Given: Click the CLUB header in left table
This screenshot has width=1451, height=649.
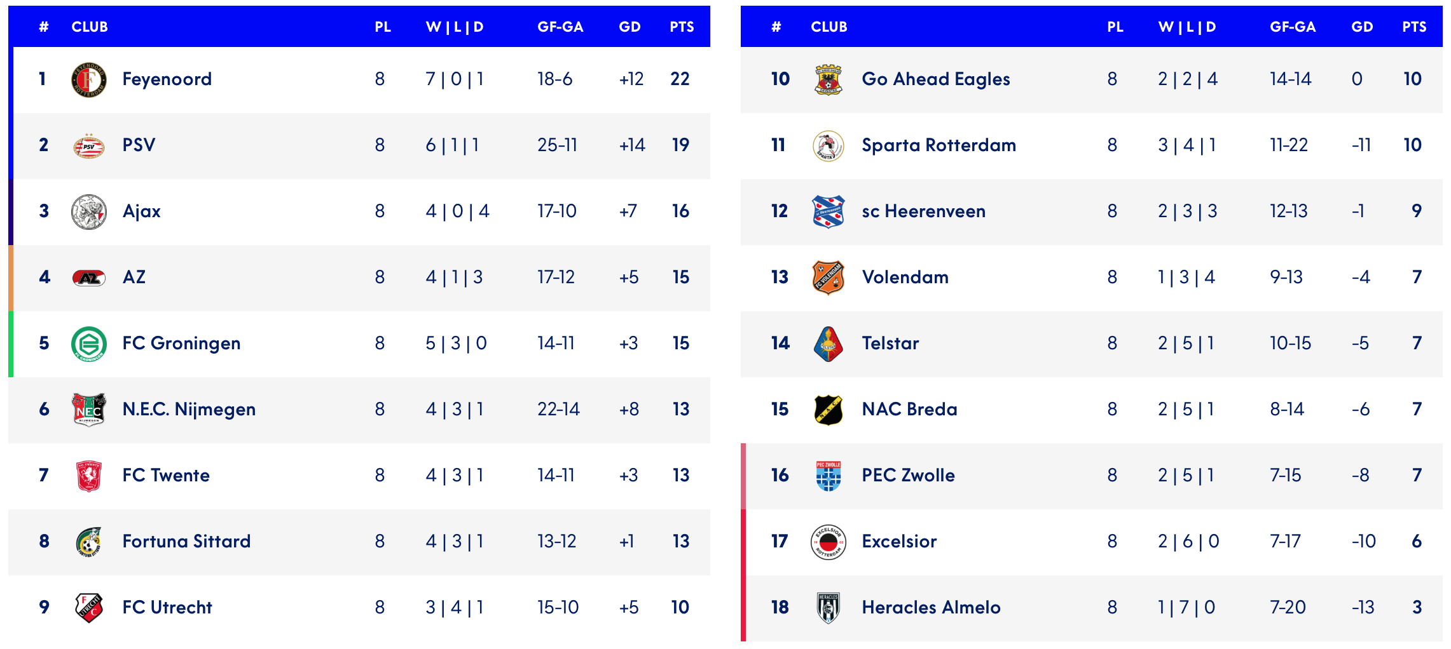Looking at the screenshot, I should pyautogui.click(x=90, y=27).
